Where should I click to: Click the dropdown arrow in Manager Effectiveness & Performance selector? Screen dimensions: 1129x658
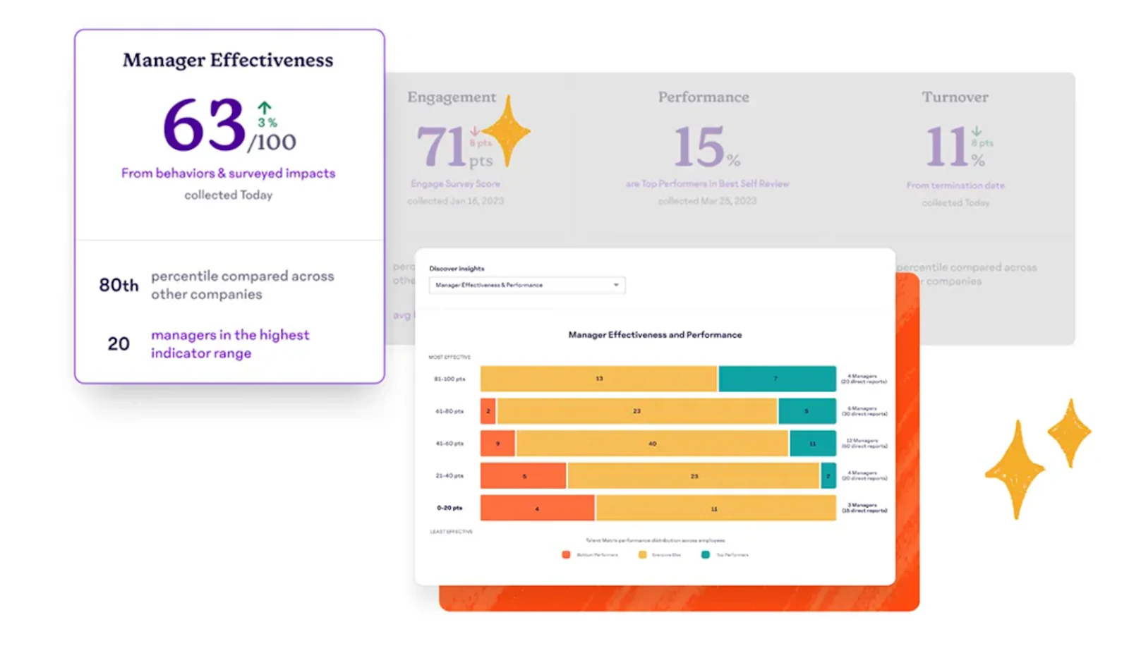(616, 285)
